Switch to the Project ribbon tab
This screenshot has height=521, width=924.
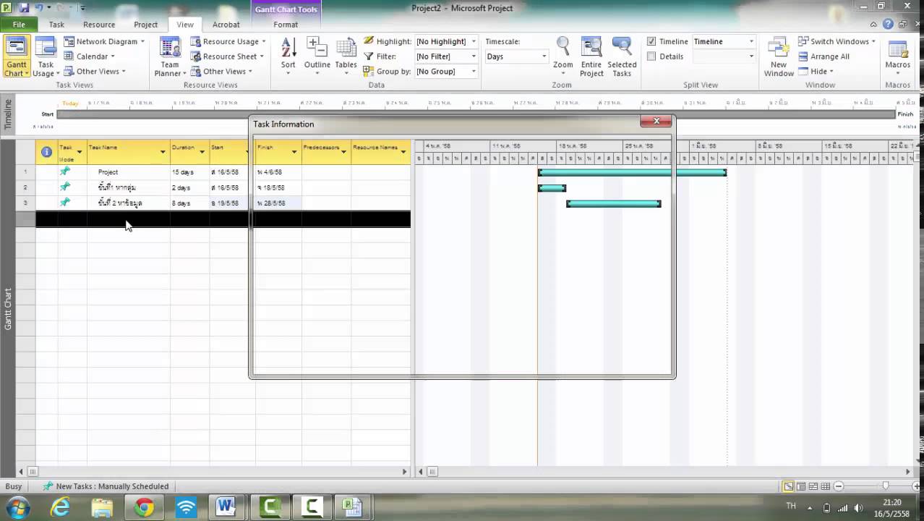[145, 25]
